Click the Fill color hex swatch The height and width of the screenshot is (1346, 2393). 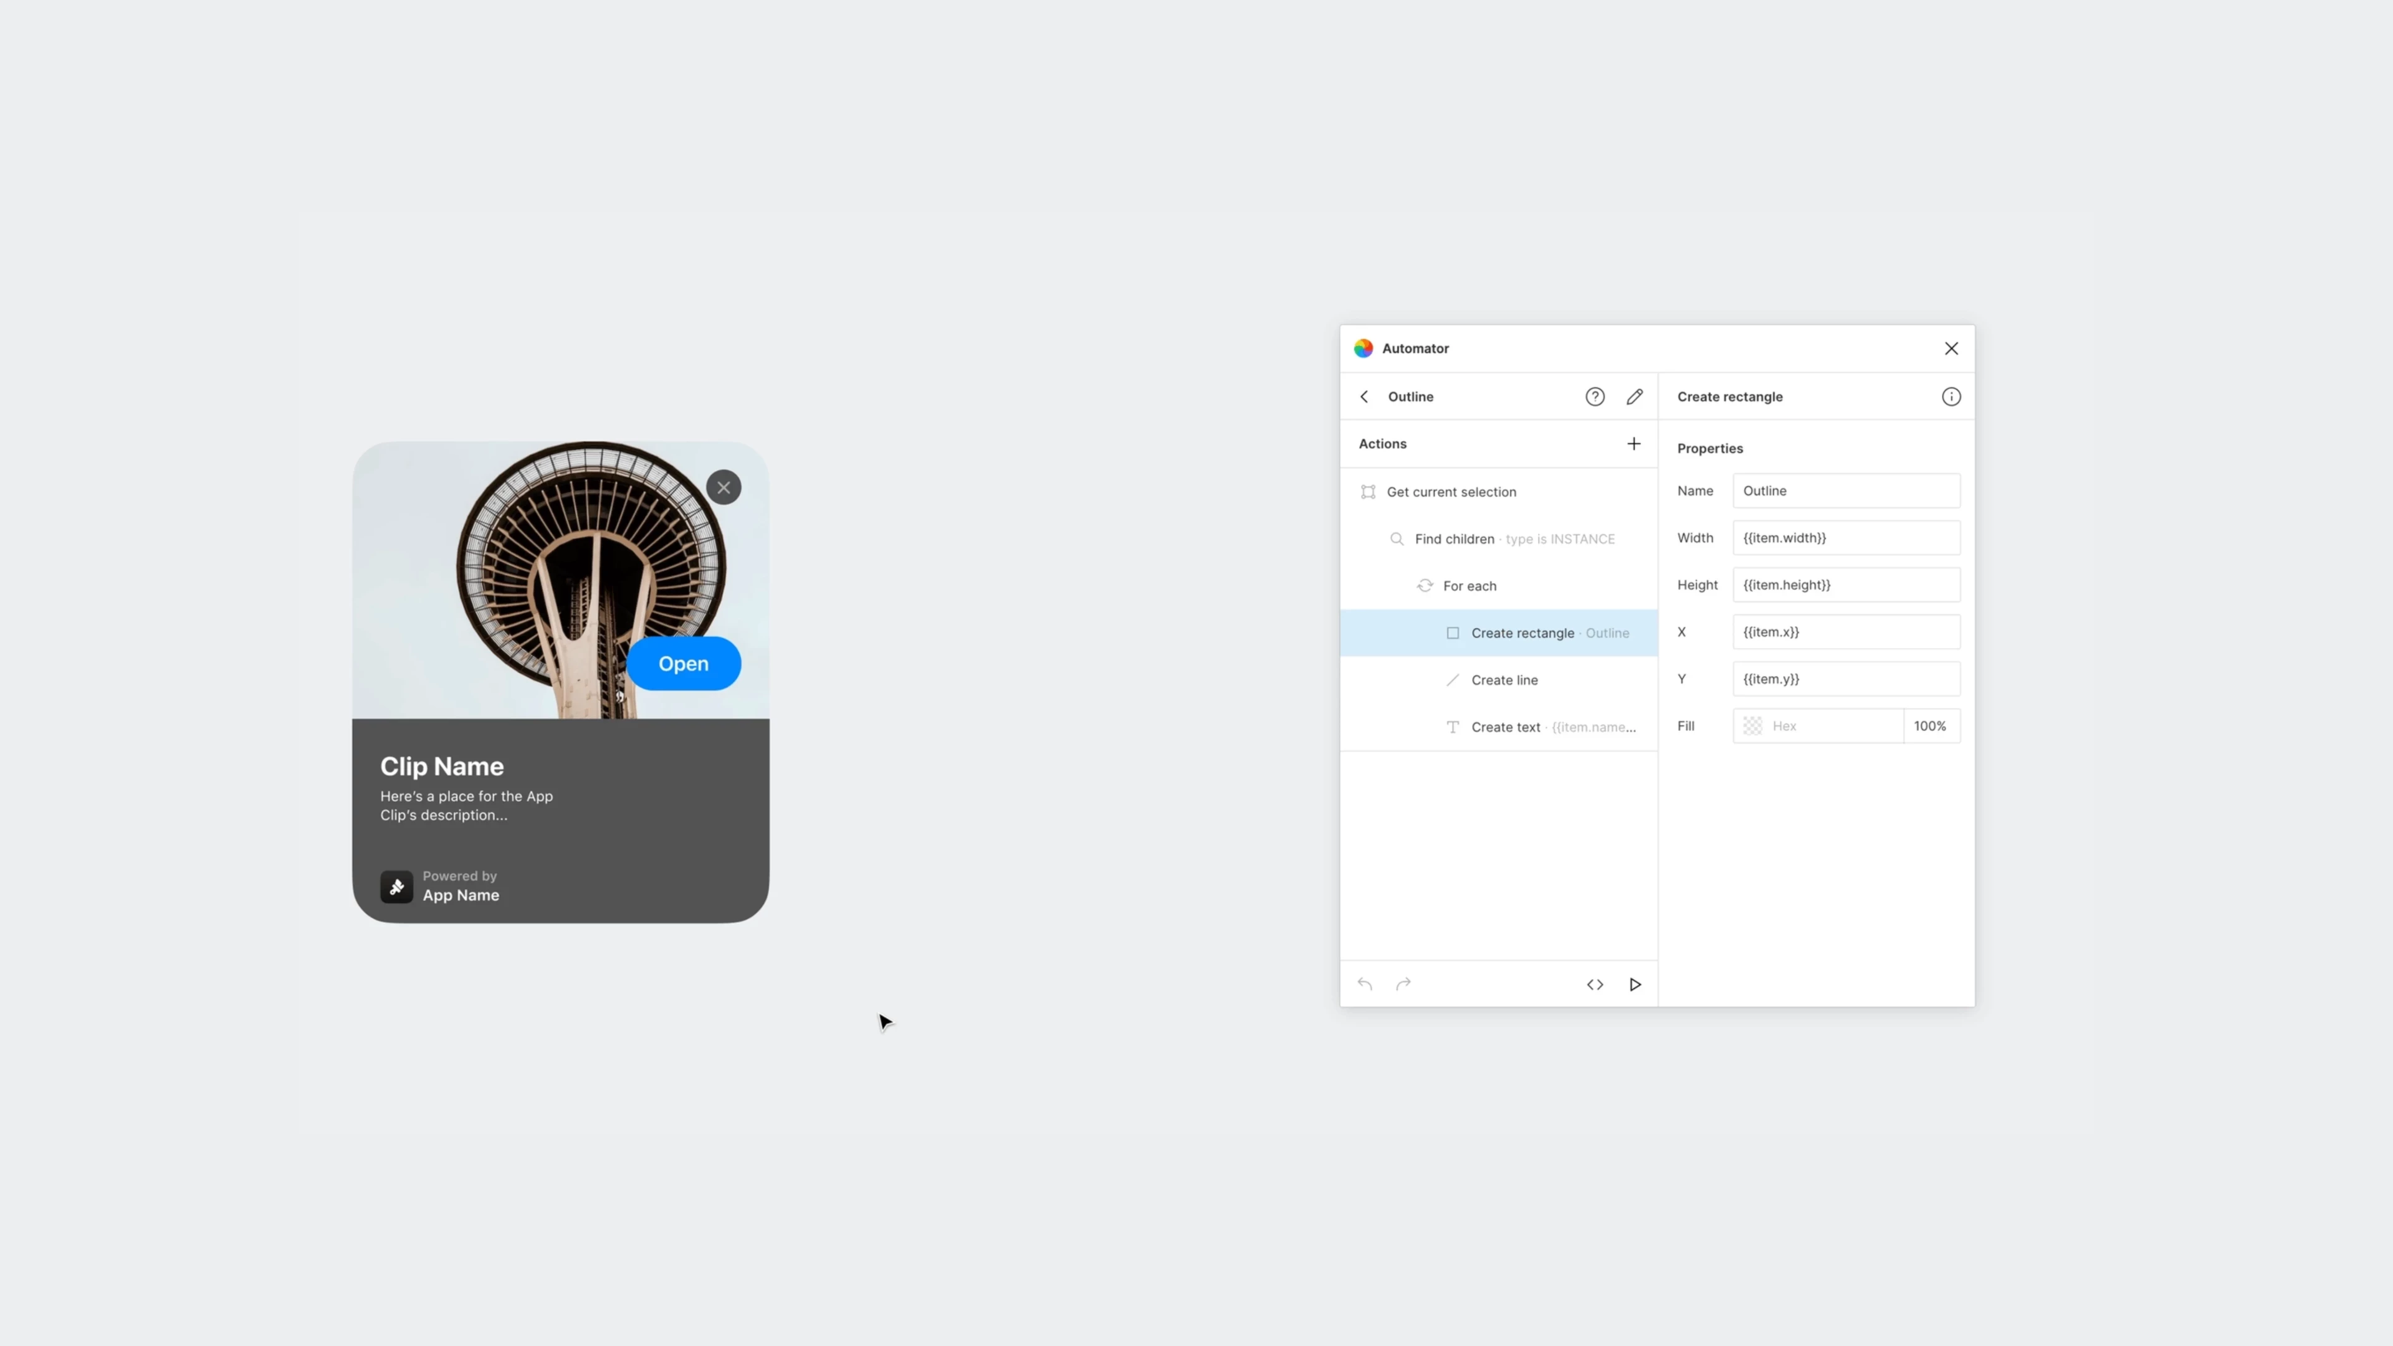1752,725
